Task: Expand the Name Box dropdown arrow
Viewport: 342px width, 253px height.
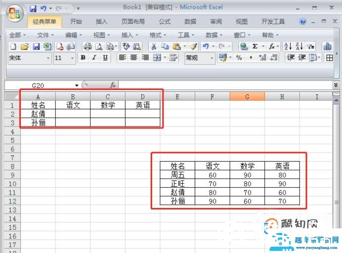Action: [x=77, y=85]
